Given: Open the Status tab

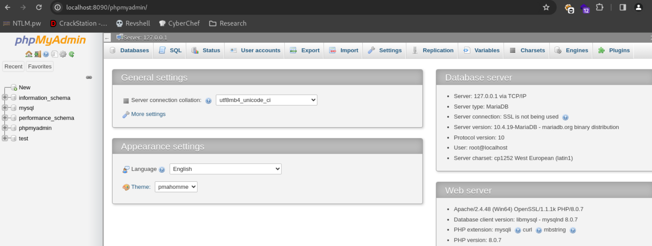Looking at the screenshot, I should point(205,50).
